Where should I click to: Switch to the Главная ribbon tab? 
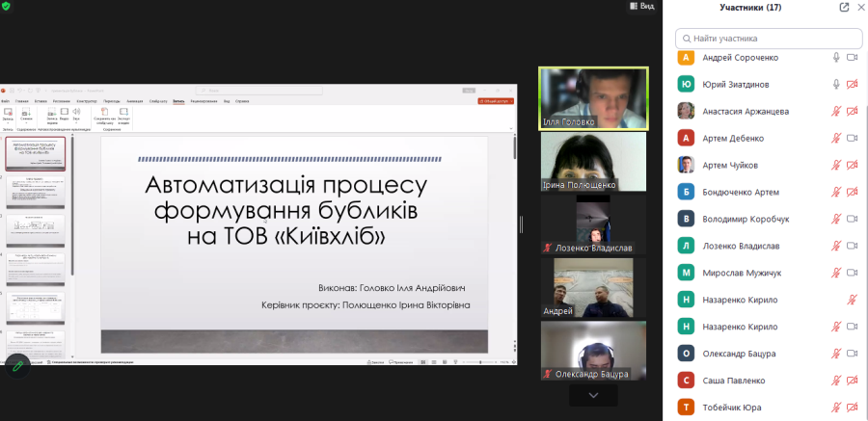[22, 101]
